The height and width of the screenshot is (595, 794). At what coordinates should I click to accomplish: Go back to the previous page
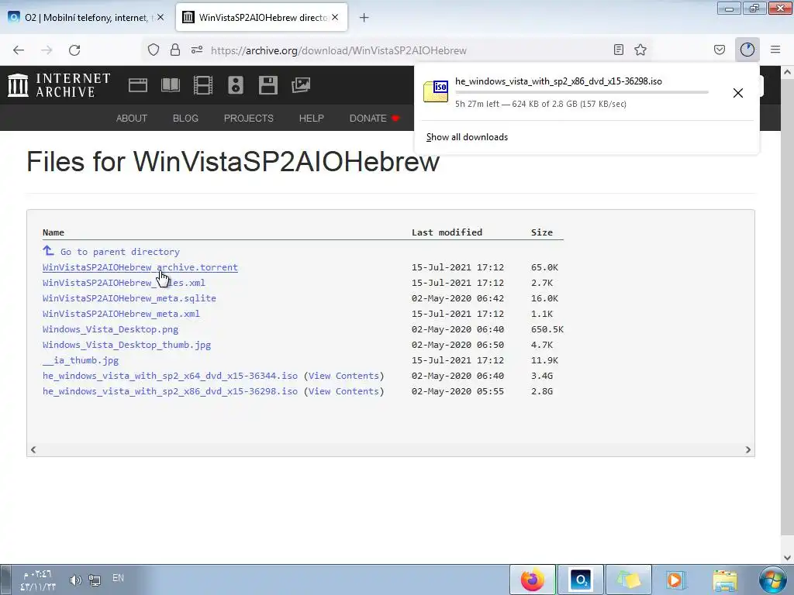click(19, 50)
